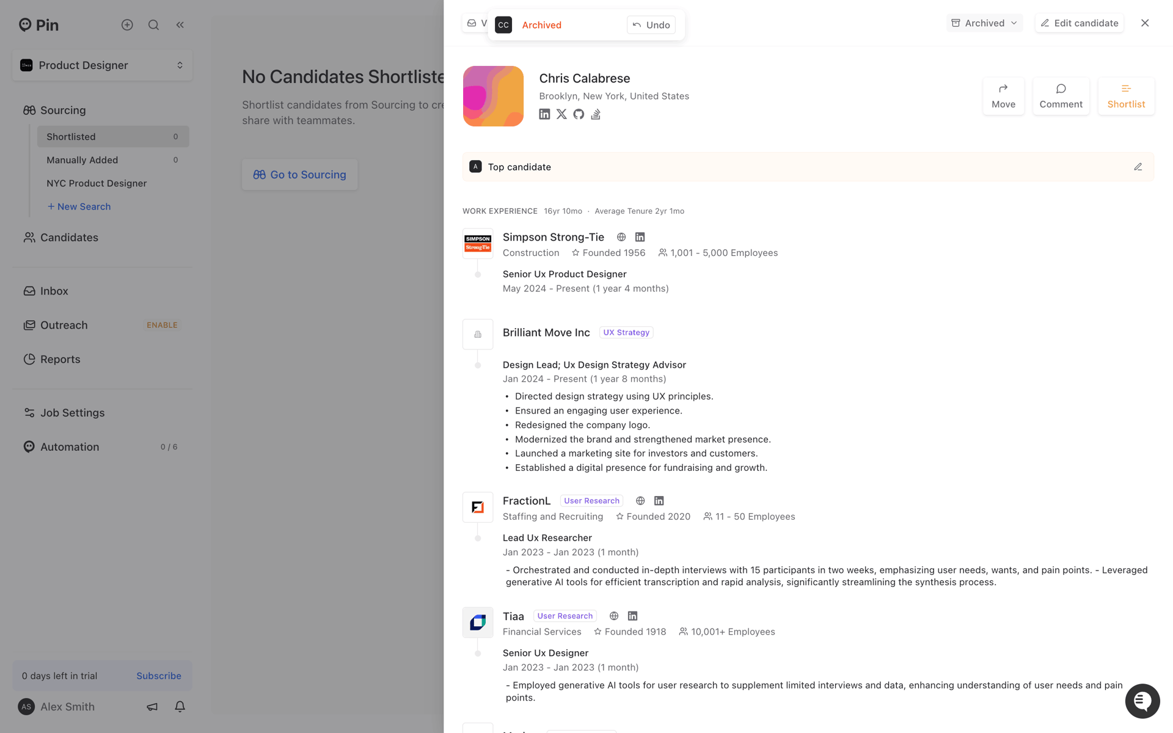Screen dimensions: 1173x733
Task: Open the Product Designer job dropdown
Action: [x=102, y=65]
